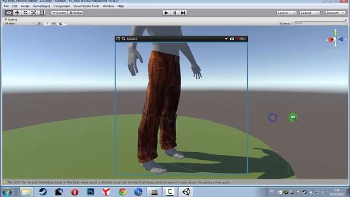The width and height of the screenshot is (350, 197).
Task: Click the RU language indicator
Action: point(272,192)
